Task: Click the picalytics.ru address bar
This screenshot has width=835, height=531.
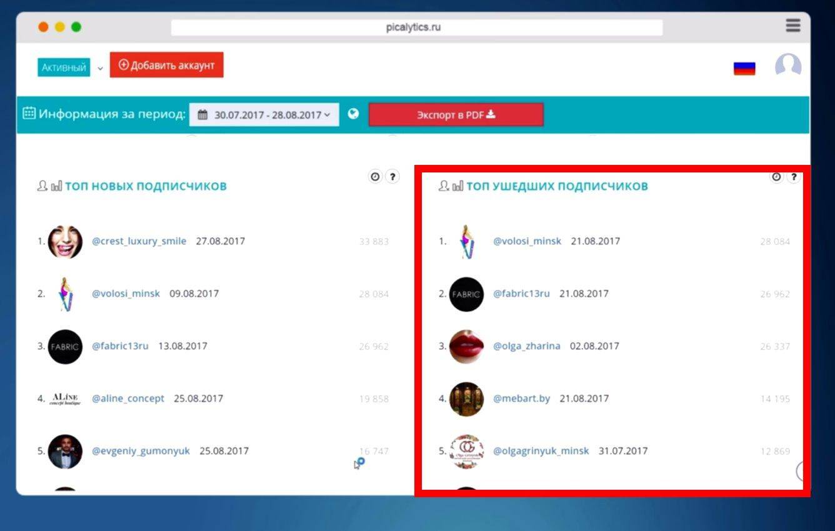Action: click(416, 27)
